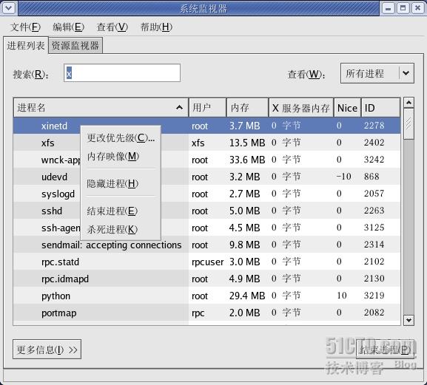Screen dimensions: 427x385
Task: Click the 13.5 MB memory value
Action: (x=247, y=143)
